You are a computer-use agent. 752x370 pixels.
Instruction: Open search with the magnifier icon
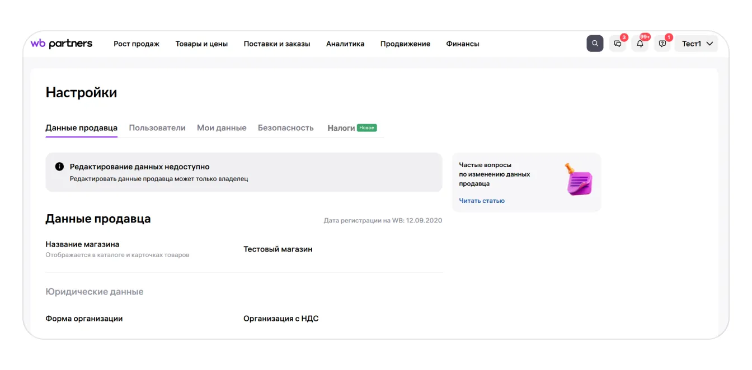[x=595, y=44]
